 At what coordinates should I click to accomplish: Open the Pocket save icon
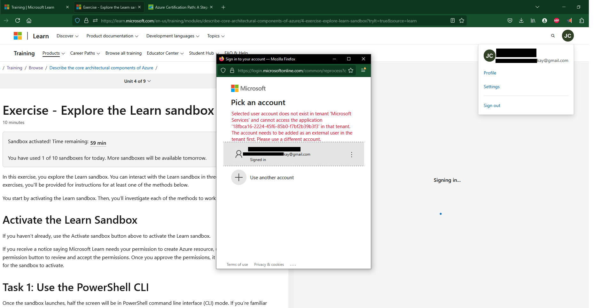pos(510,20)
